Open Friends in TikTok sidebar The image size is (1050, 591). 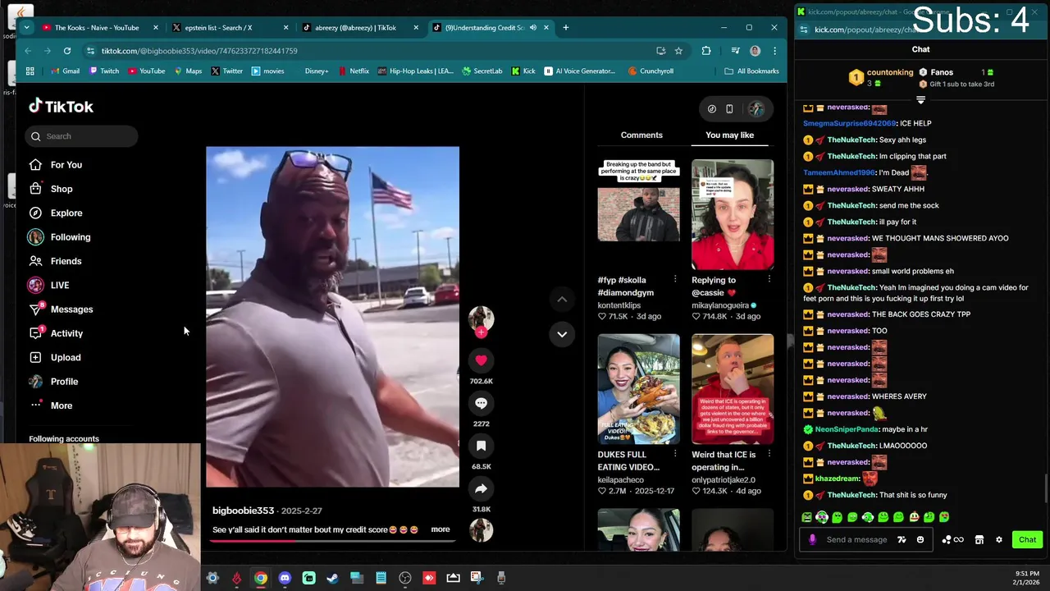pos(66,261)
